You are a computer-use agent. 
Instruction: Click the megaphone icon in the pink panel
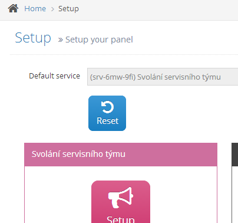(121, 198)
